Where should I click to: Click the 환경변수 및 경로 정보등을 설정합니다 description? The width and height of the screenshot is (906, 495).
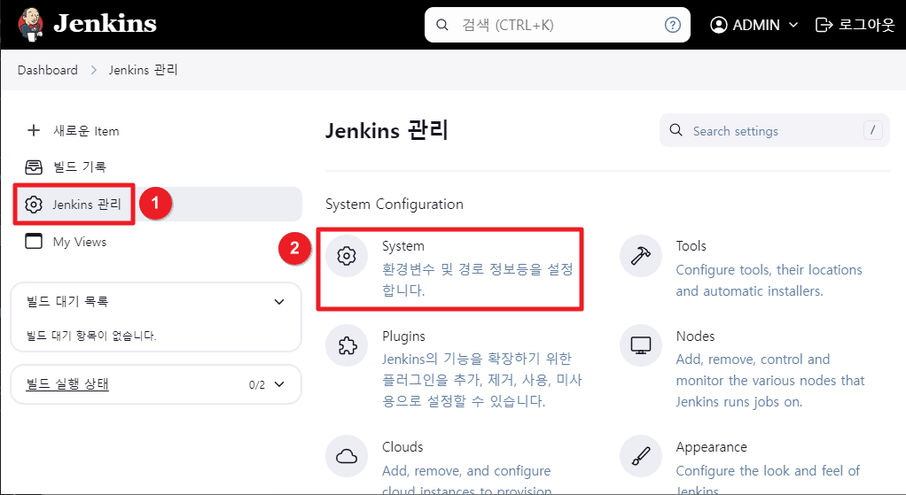(477, 279)
